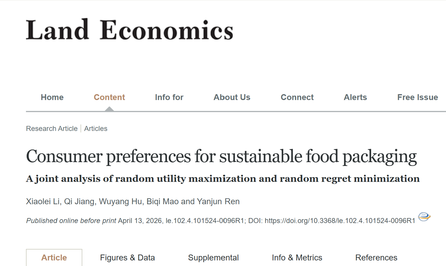View the Info & Metrics tab
The image size is (446, 266).
click(x=297, y=258)
